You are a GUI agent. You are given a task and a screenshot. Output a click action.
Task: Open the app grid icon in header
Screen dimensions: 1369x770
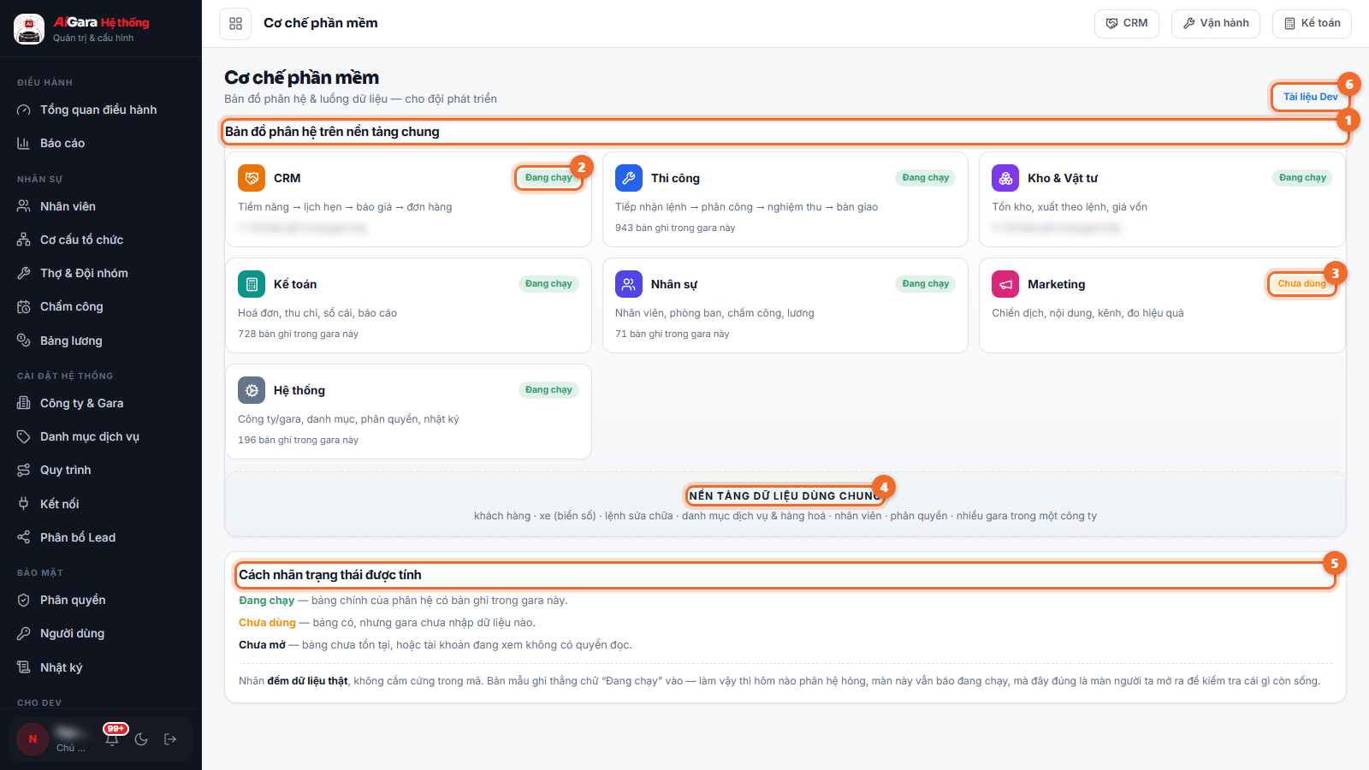point(235,23)
